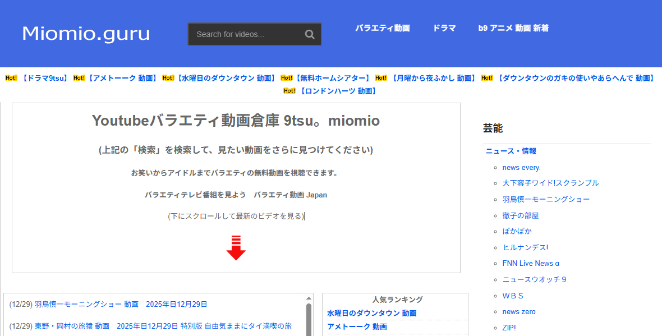Click the 月曜から夜ふかし 動画 link
662x336 pixels.
433,78
